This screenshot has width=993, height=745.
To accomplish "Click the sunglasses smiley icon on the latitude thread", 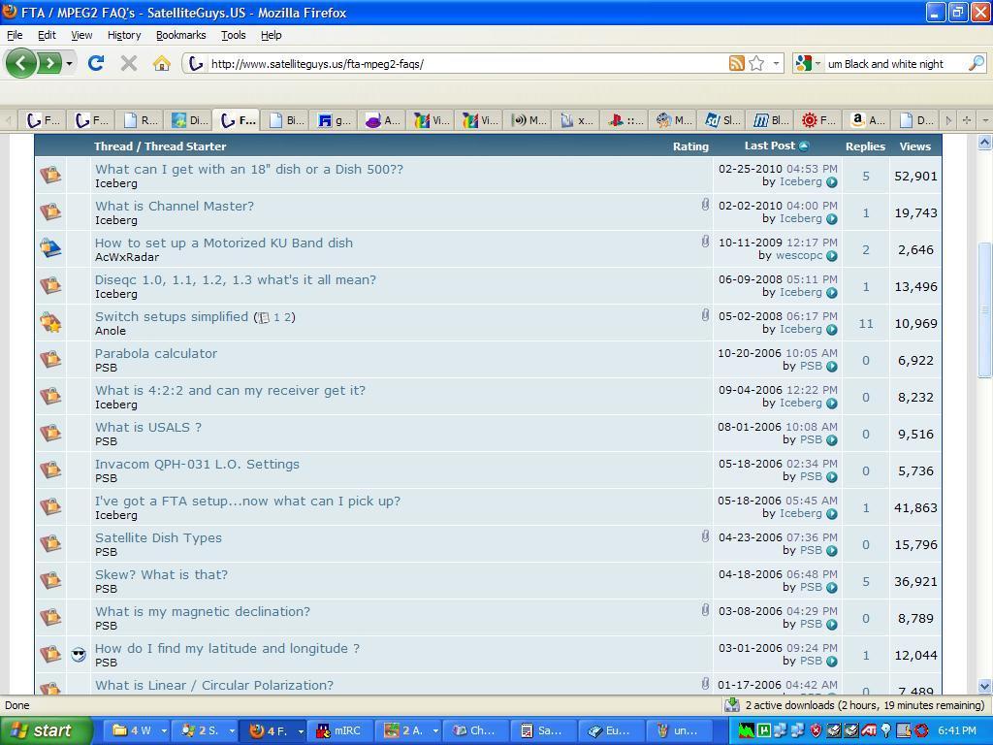I will click(x=79, y=655).
